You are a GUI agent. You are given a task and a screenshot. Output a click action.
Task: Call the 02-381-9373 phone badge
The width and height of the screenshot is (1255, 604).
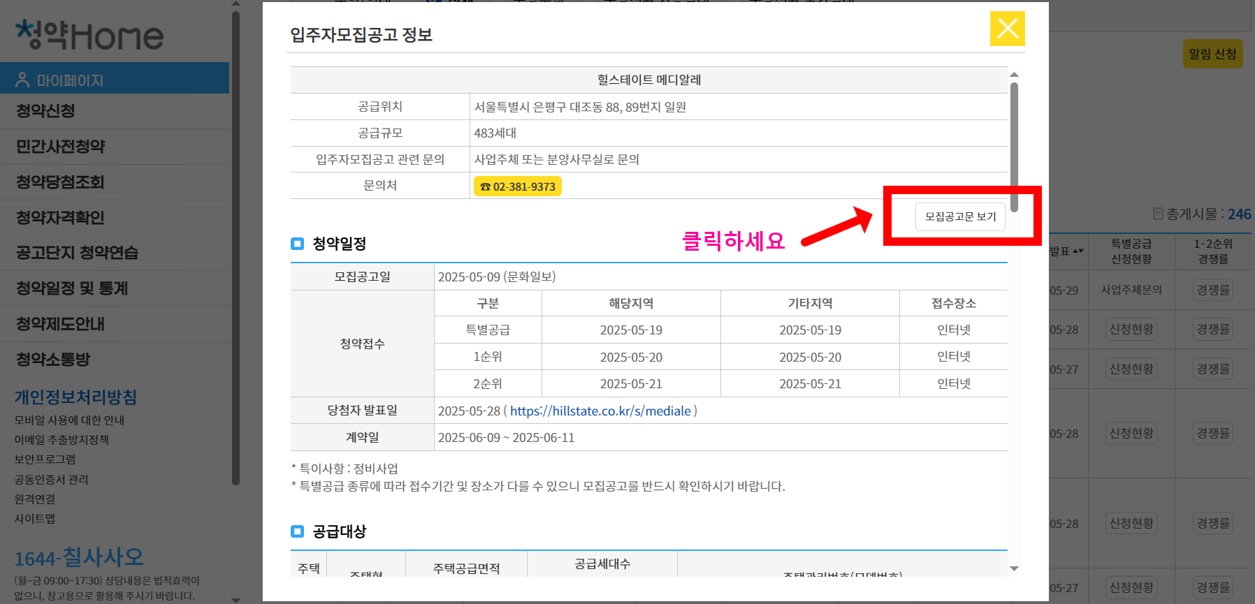click(x=518, y=186)
